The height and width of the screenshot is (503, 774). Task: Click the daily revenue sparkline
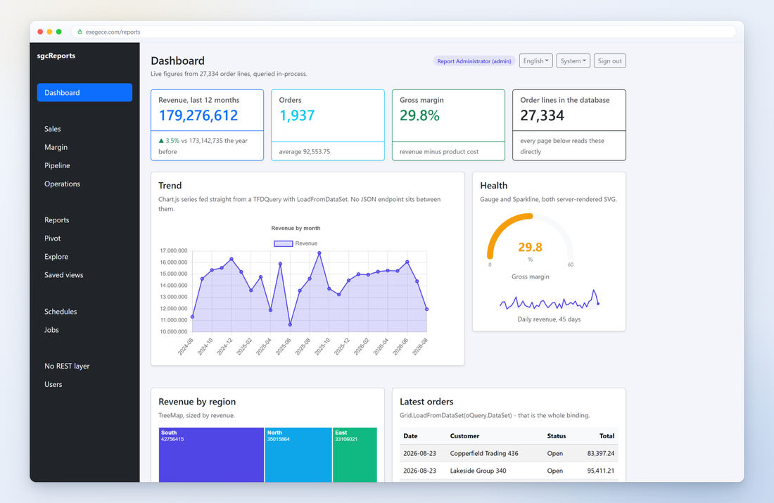click(x=549, y=299)
